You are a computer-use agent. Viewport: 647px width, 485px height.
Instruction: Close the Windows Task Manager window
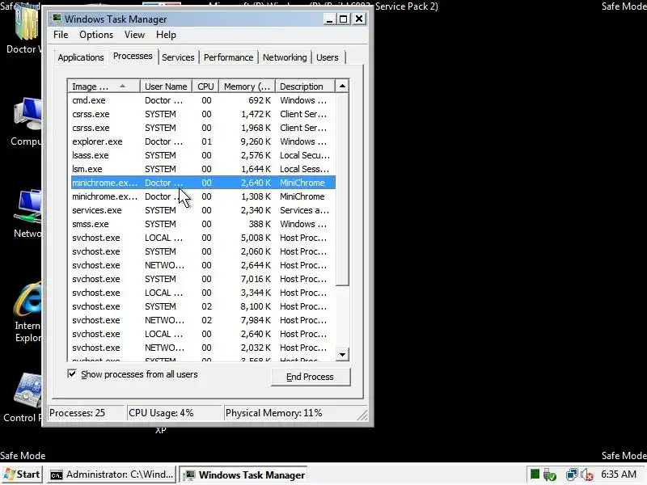click(359, 19)
